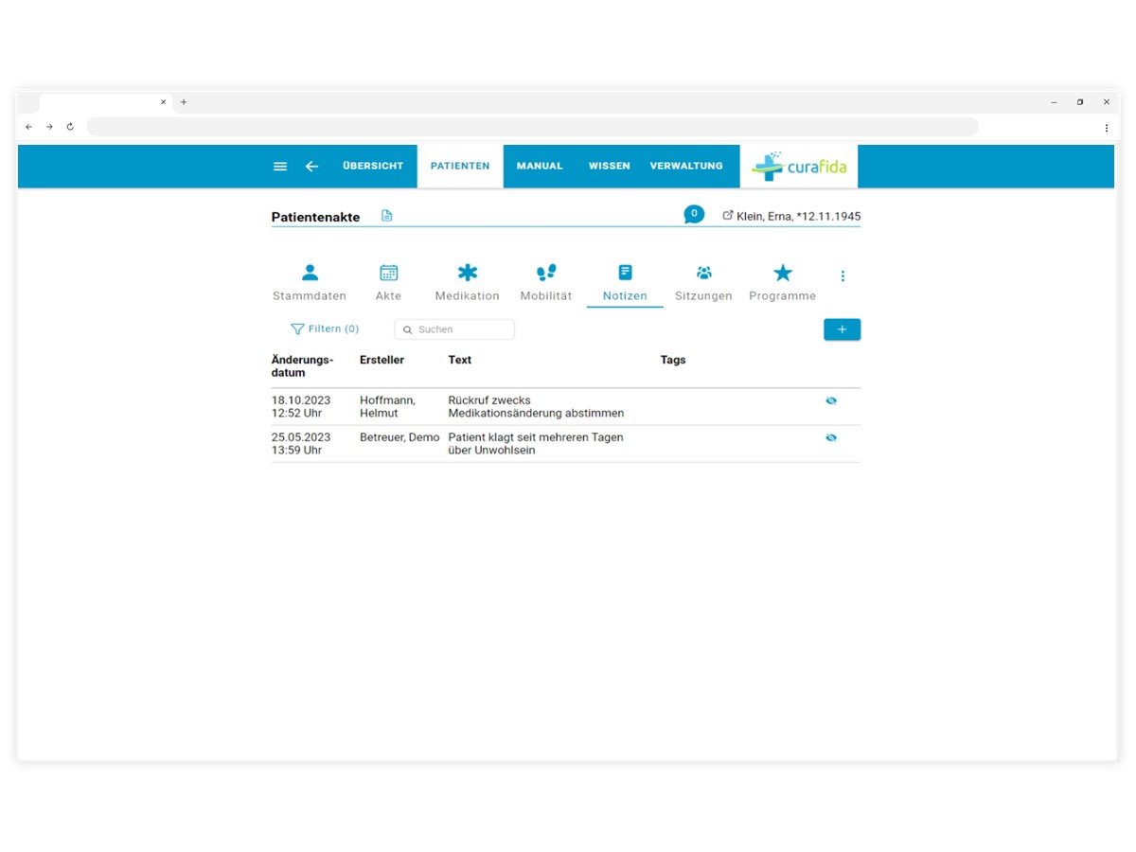This screenshot has height=852, width=1136.
Task: Select the date 25.05.2023 13:59 Uhr
Action: (301, 444)
